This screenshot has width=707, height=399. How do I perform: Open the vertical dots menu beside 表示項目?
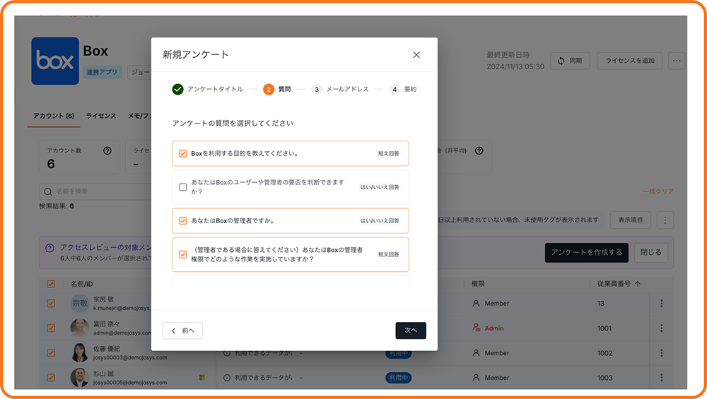[665, 220]
